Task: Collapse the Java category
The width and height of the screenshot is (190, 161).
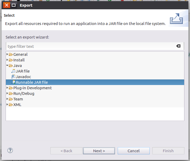Action: tap(7, 66)
